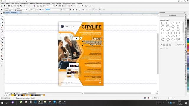This screenshot has width=189, height=106.
Task: Click the New document icon
Action: point(1,6)
